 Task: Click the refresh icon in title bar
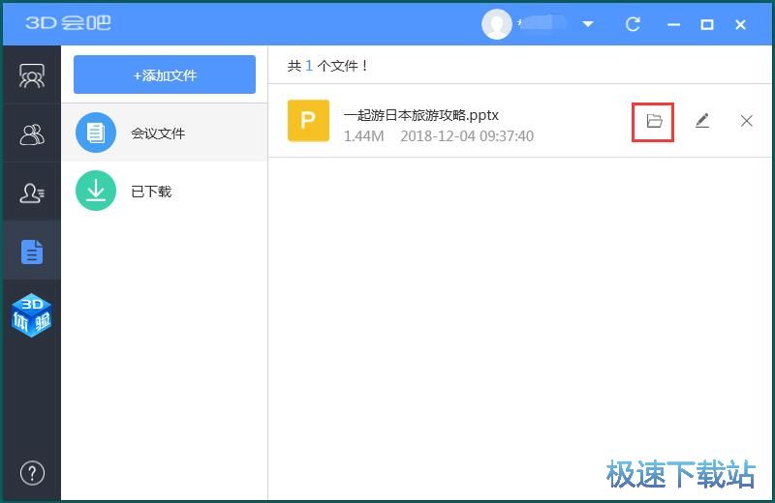[x=633, y=23]
